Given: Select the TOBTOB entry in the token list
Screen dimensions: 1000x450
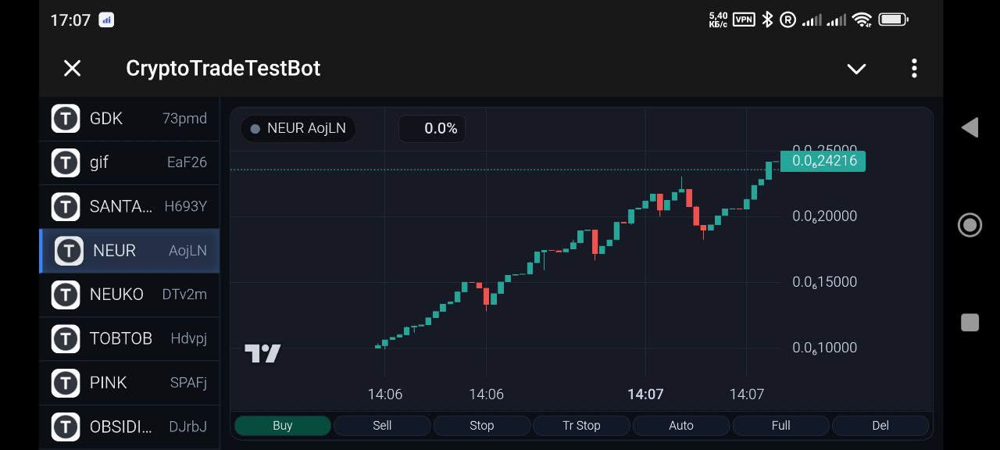Looking at the screenshot, I should [x=129, y=338].
